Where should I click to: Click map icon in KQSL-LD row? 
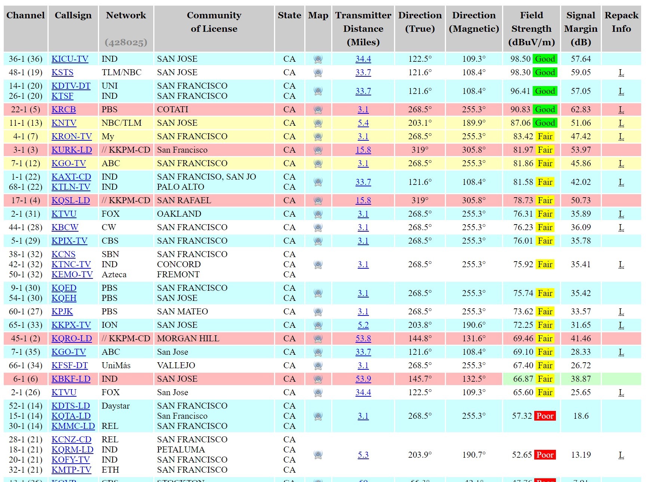click(x=318, y=201)
